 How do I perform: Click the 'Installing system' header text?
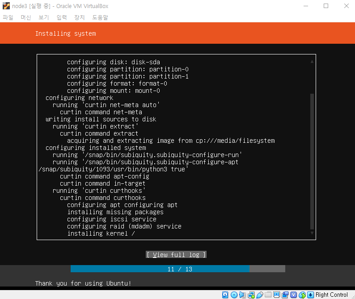coord(66,33)
